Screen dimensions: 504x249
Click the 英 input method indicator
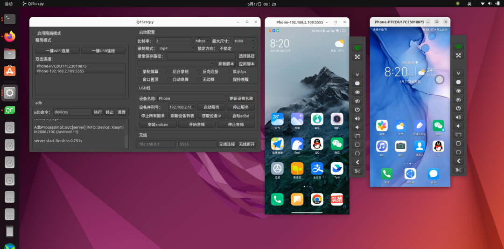click(x=469, y=4)
